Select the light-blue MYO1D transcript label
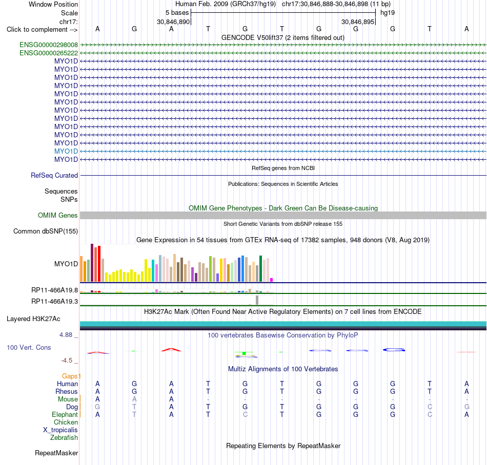Image resolution: width=487 pixels, height=465 pixels. point(66,152)
